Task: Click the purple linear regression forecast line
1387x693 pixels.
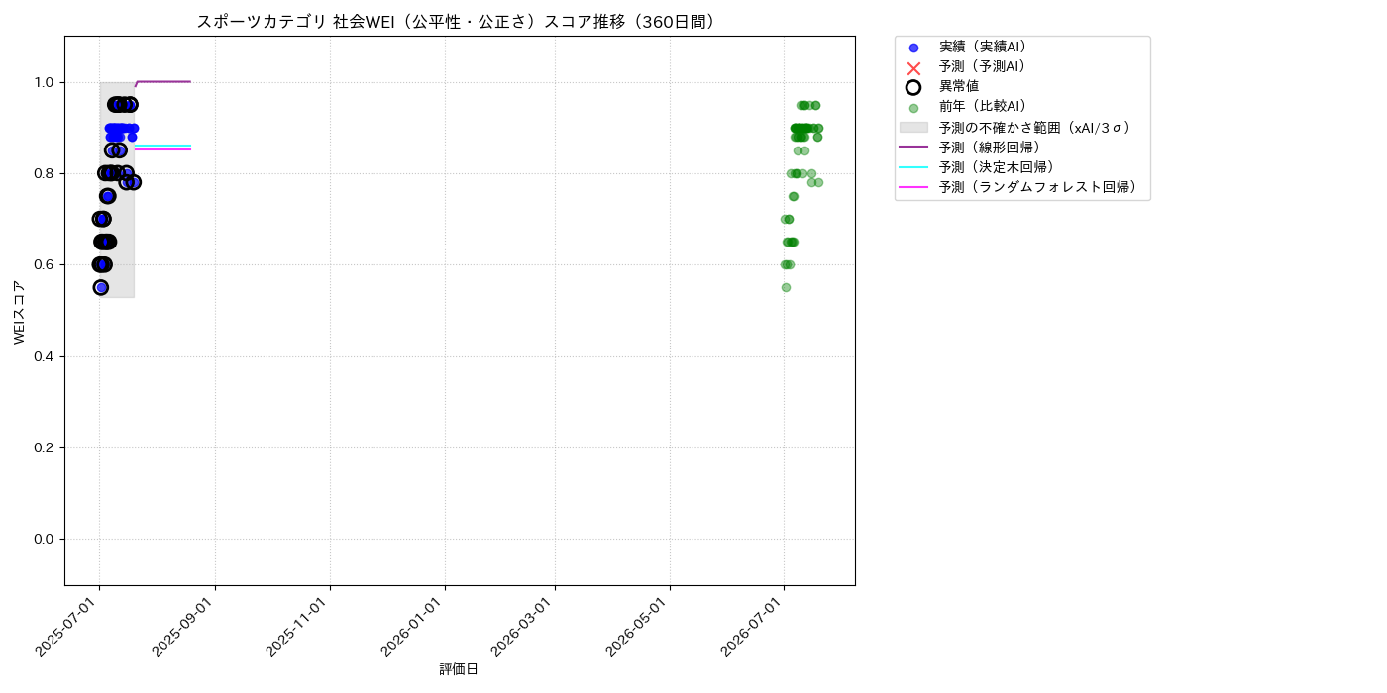Action: (163, 81)
